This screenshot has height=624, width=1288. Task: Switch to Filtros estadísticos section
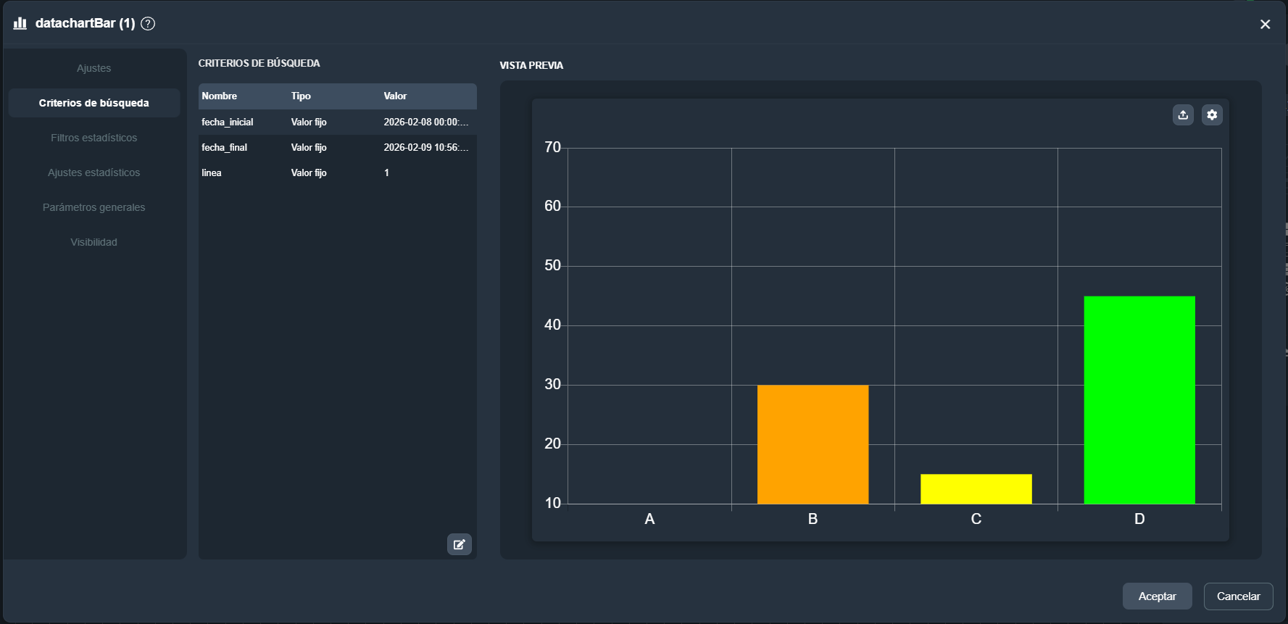[94, 138]
